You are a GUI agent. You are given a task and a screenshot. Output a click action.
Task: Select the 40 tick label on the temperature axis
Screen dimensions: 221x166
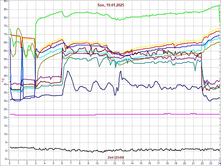pyautogui.click(x=5, y=84)
